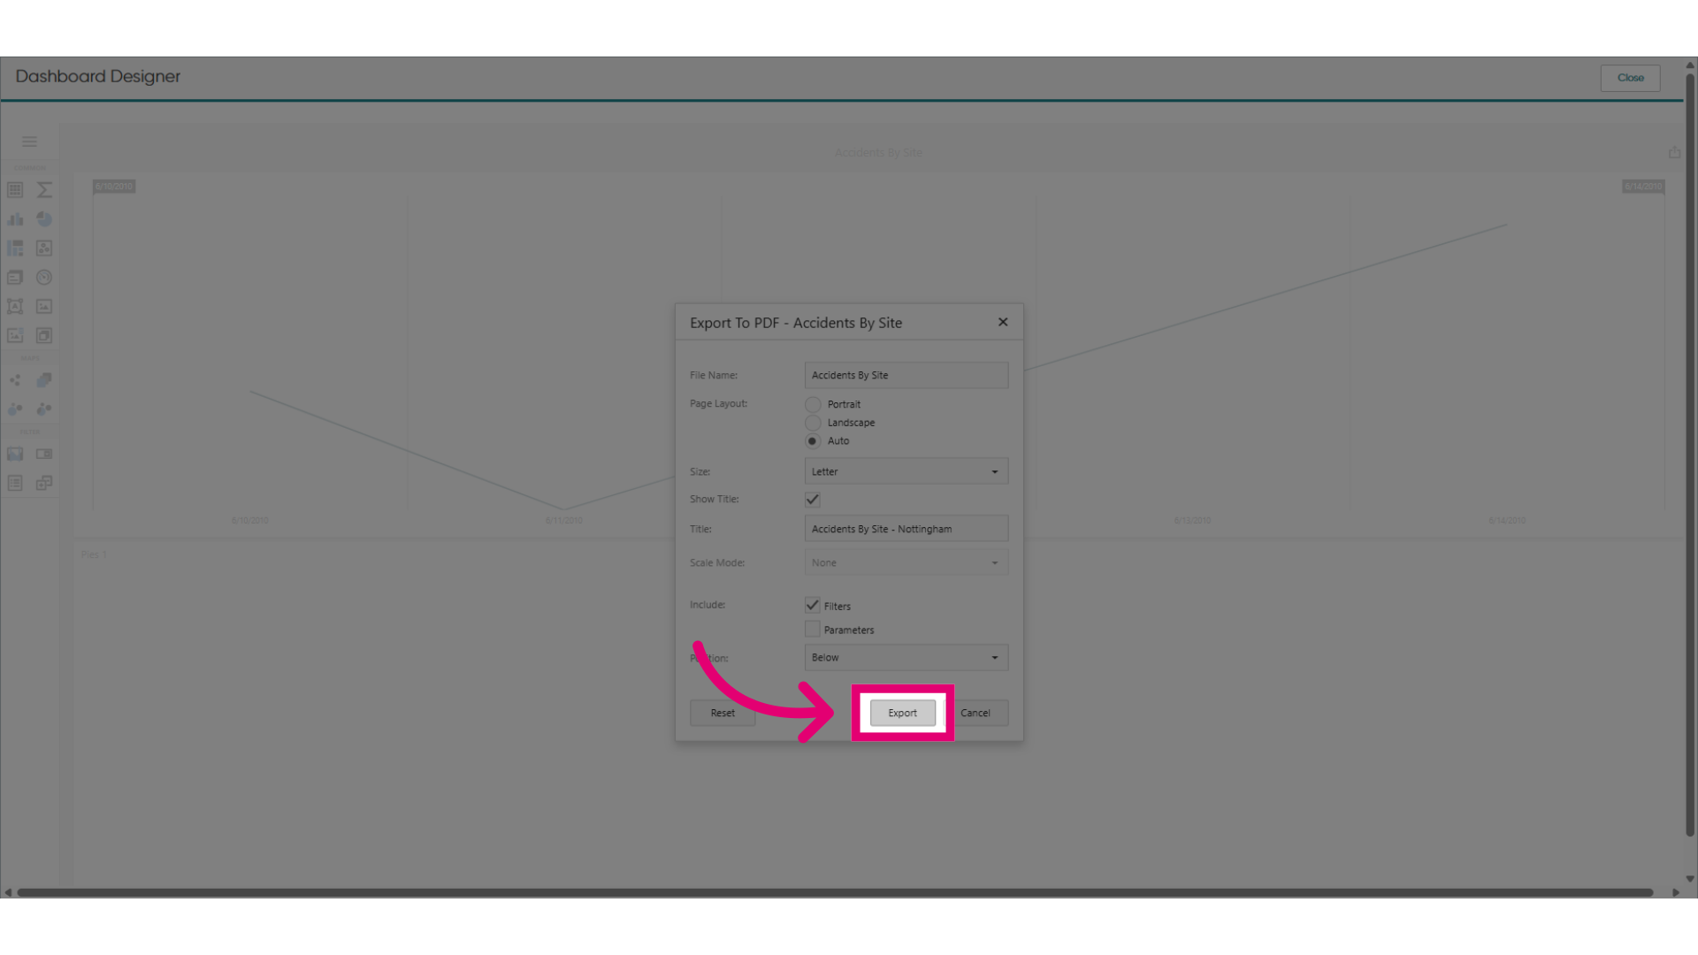This screenshot has height=955, width=1698.
Task: Click the Title input field
Action: pos(906,529)
